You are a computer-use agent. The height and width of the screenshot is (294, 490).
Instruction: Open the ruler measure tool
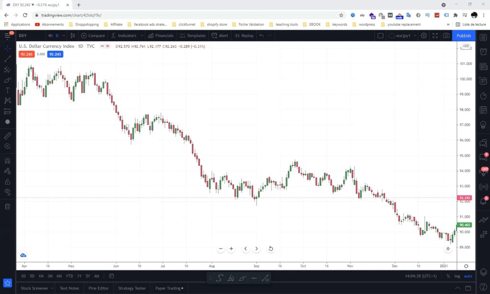click(8, 136)
